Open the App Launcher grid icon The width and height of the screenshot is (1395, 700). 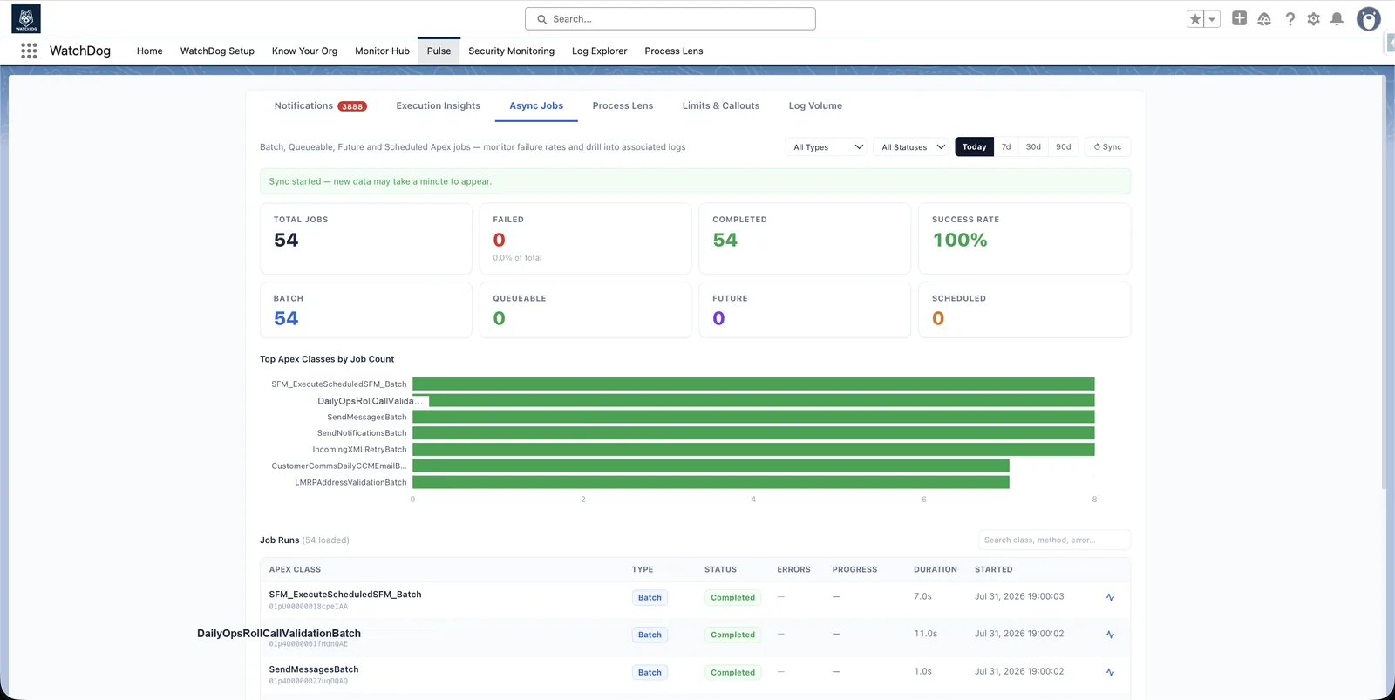click(29, 51)
